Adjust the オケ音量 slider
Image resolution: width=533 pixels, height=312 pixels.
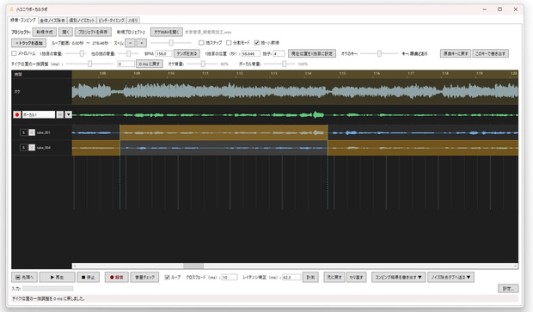203,64
